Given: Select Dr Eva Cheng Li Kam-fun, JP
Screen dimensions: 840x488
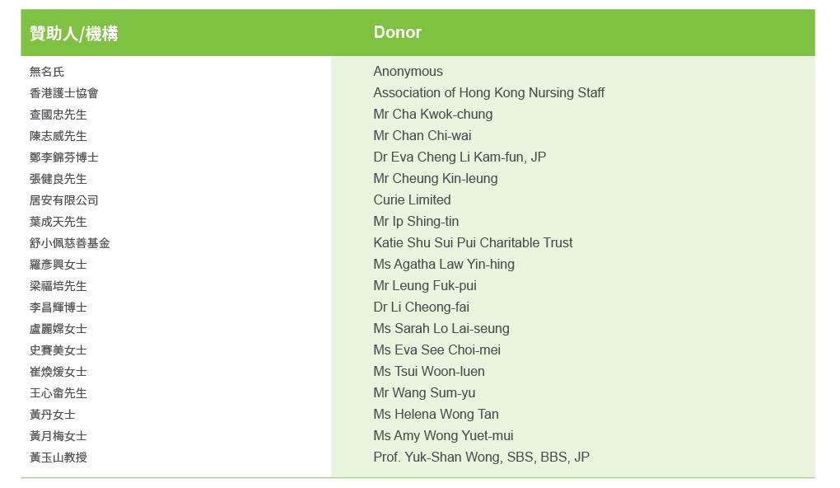Looking at the screenshot, I should pos(459,157).
